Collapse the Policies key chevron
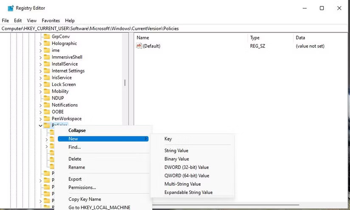 pyautogui.click(x=40, y=126)
